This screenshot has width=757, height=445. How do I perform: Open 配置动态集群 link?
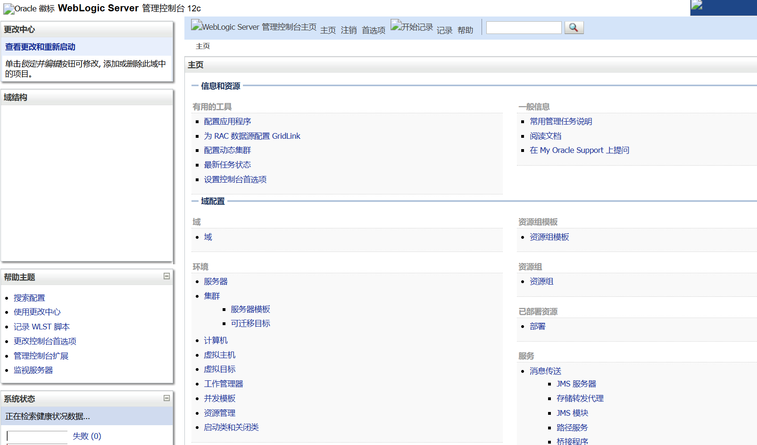coord(227,150)
